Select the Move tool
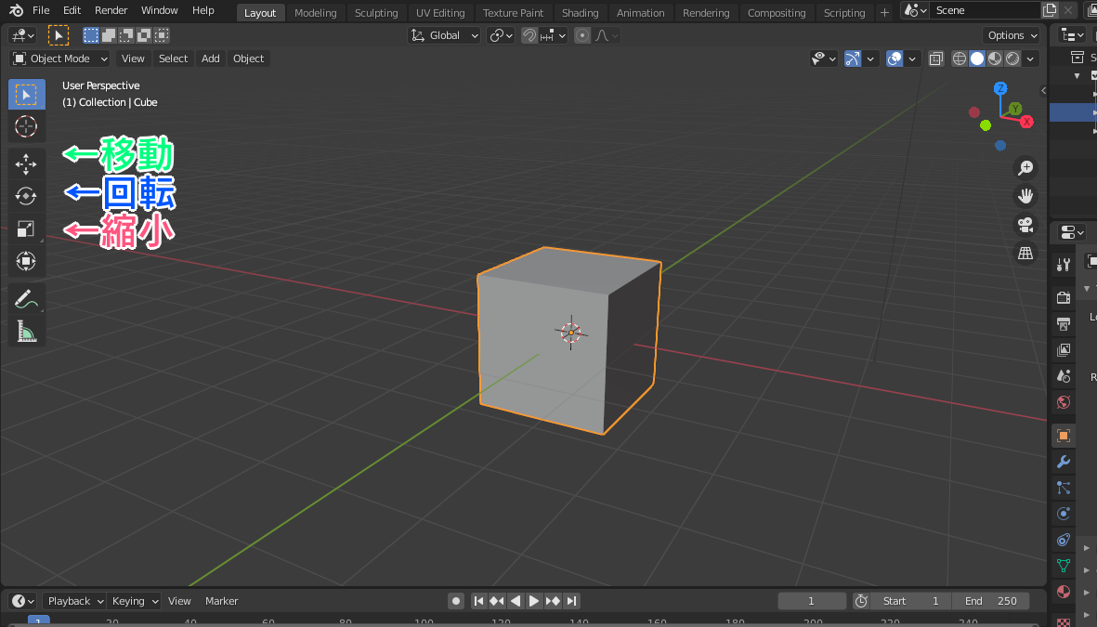 27,163
